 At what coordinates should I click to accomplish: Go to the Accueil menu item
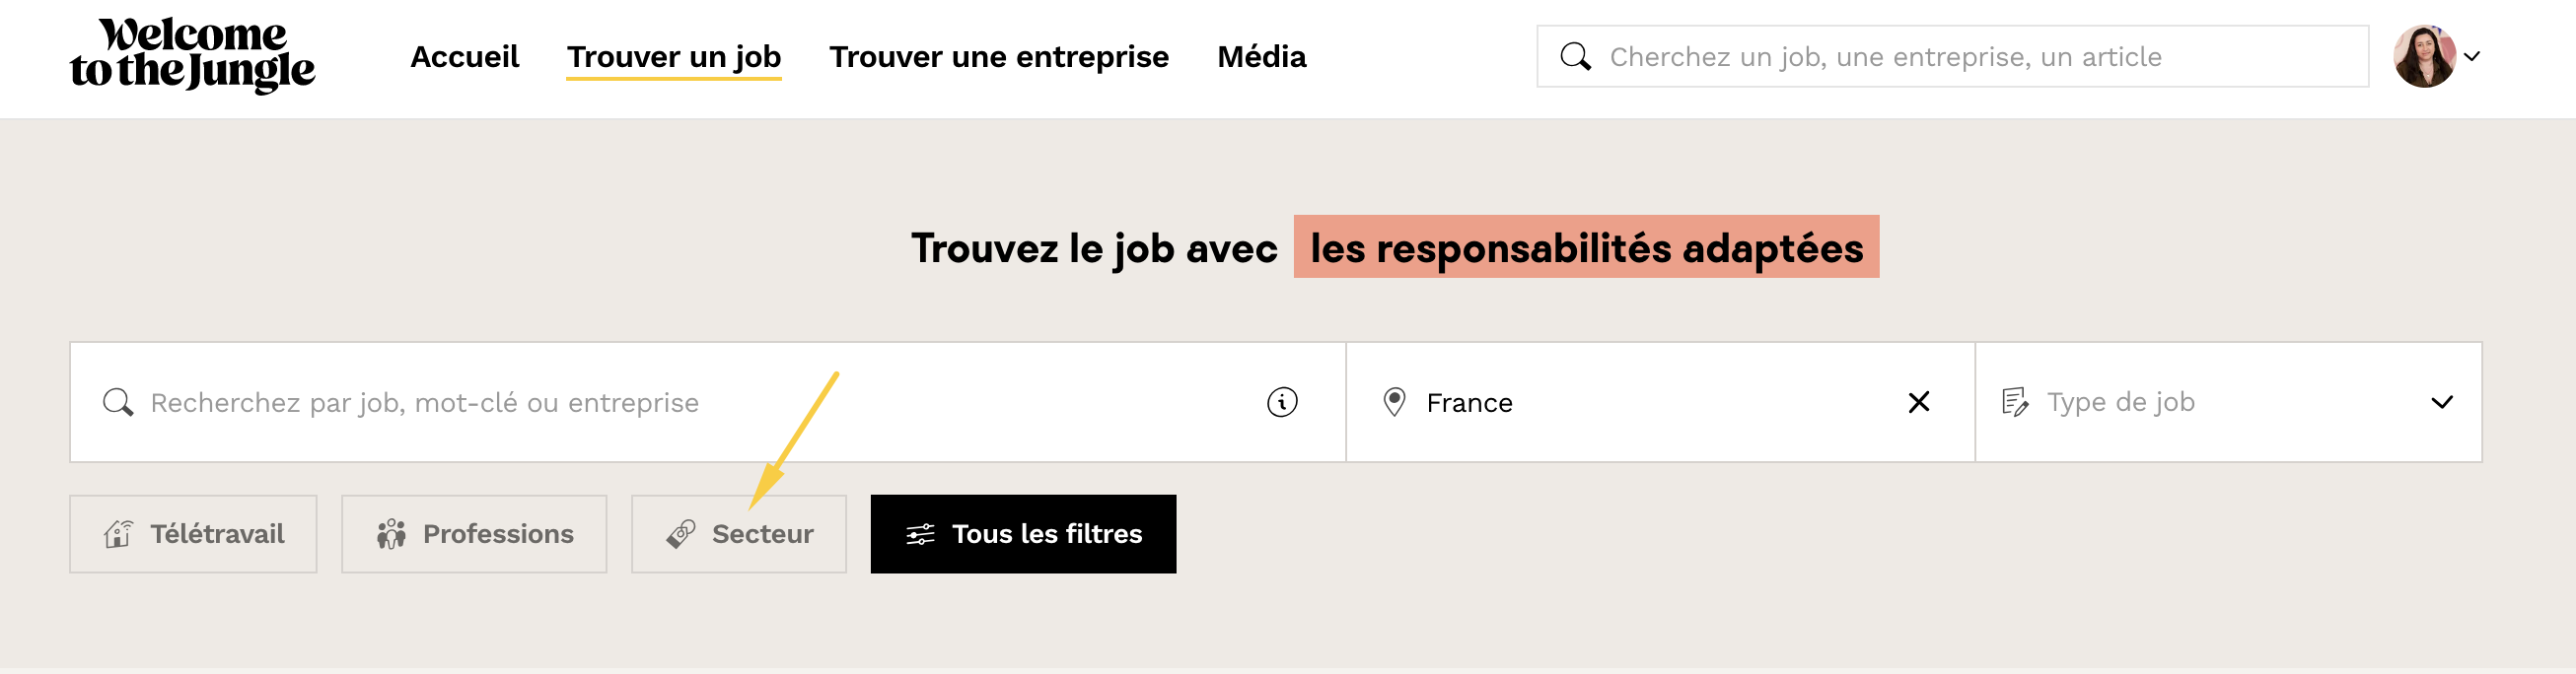[x=464, y=57]
